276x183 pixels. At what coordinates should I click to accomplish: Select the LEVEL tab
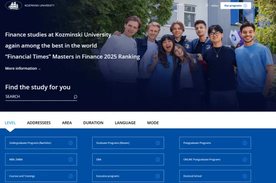point(10,123)
